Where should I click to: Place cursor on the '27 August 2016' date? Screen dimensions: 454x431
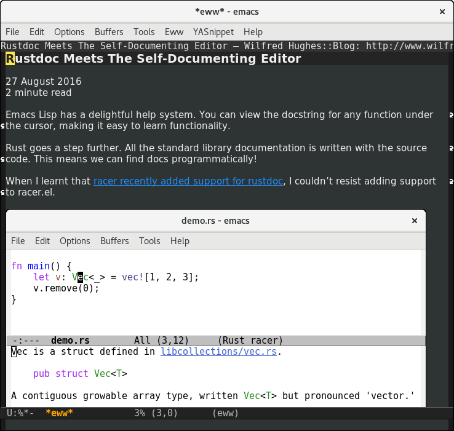click(43, 82)
